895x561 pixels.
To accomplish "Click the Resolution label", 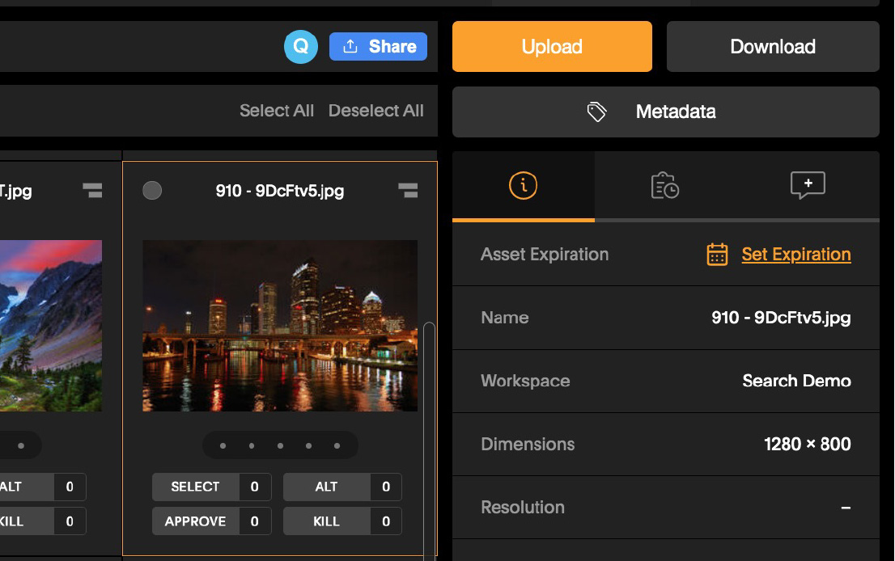I will pyautogui.click(x=523, y=508).
